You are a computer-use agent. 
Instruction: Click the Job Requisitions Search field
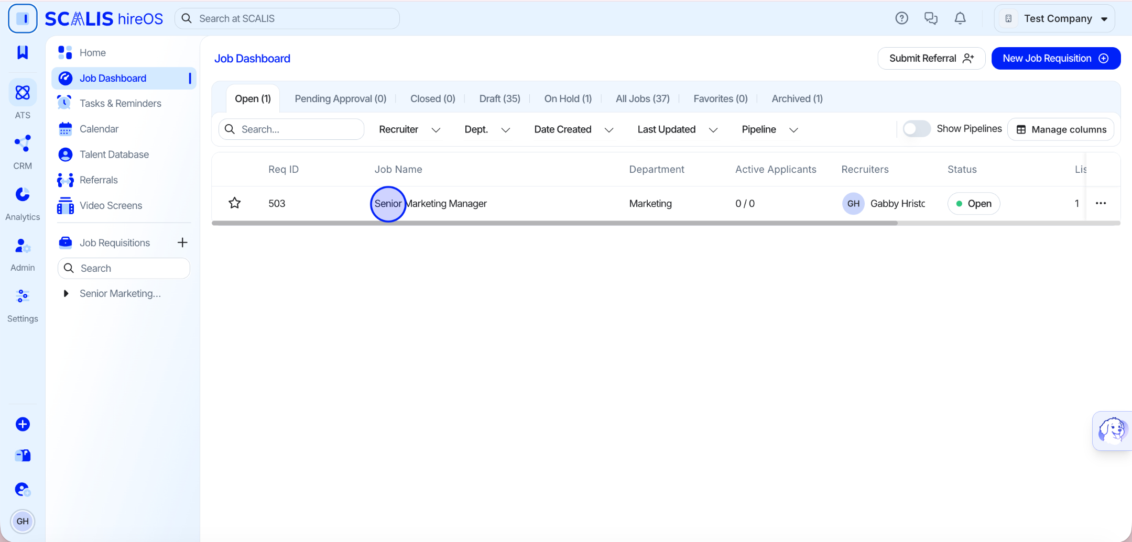pyautogui.click(x=124, y=268)
